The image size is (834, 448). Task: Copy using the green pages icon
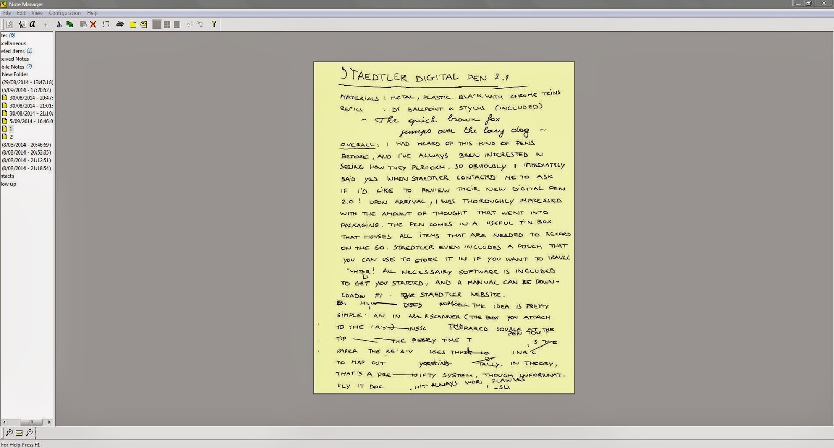coord(70,24)
